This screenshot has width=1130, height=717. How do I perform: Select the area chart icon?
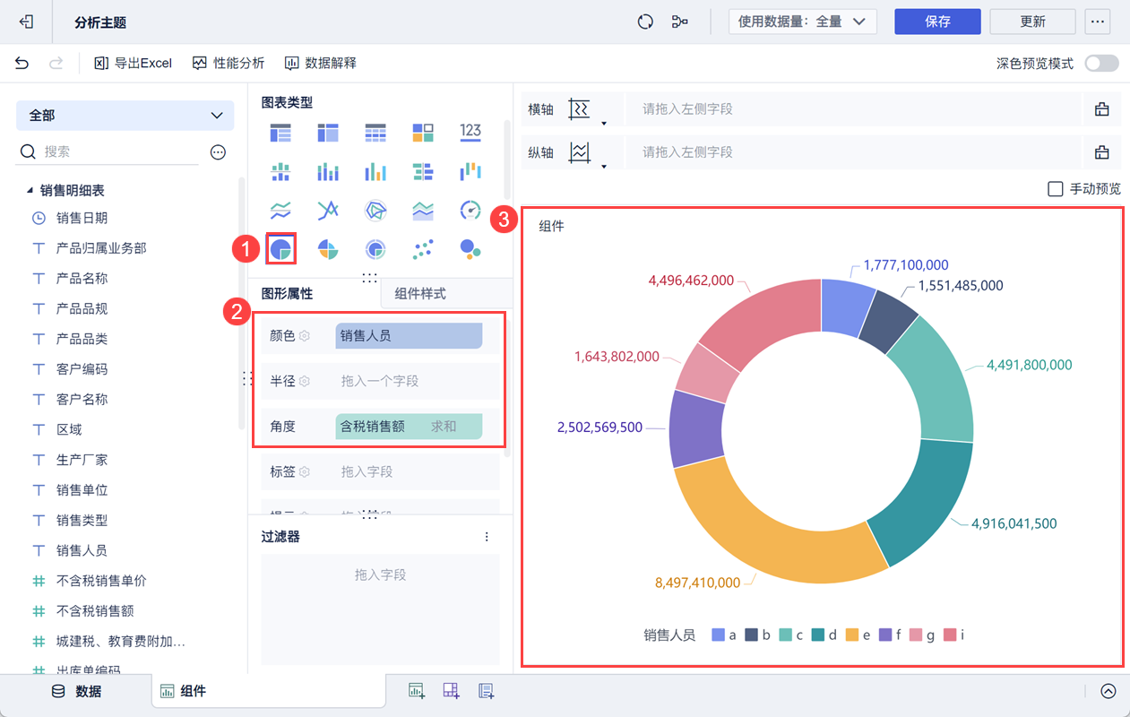point(423,211)
